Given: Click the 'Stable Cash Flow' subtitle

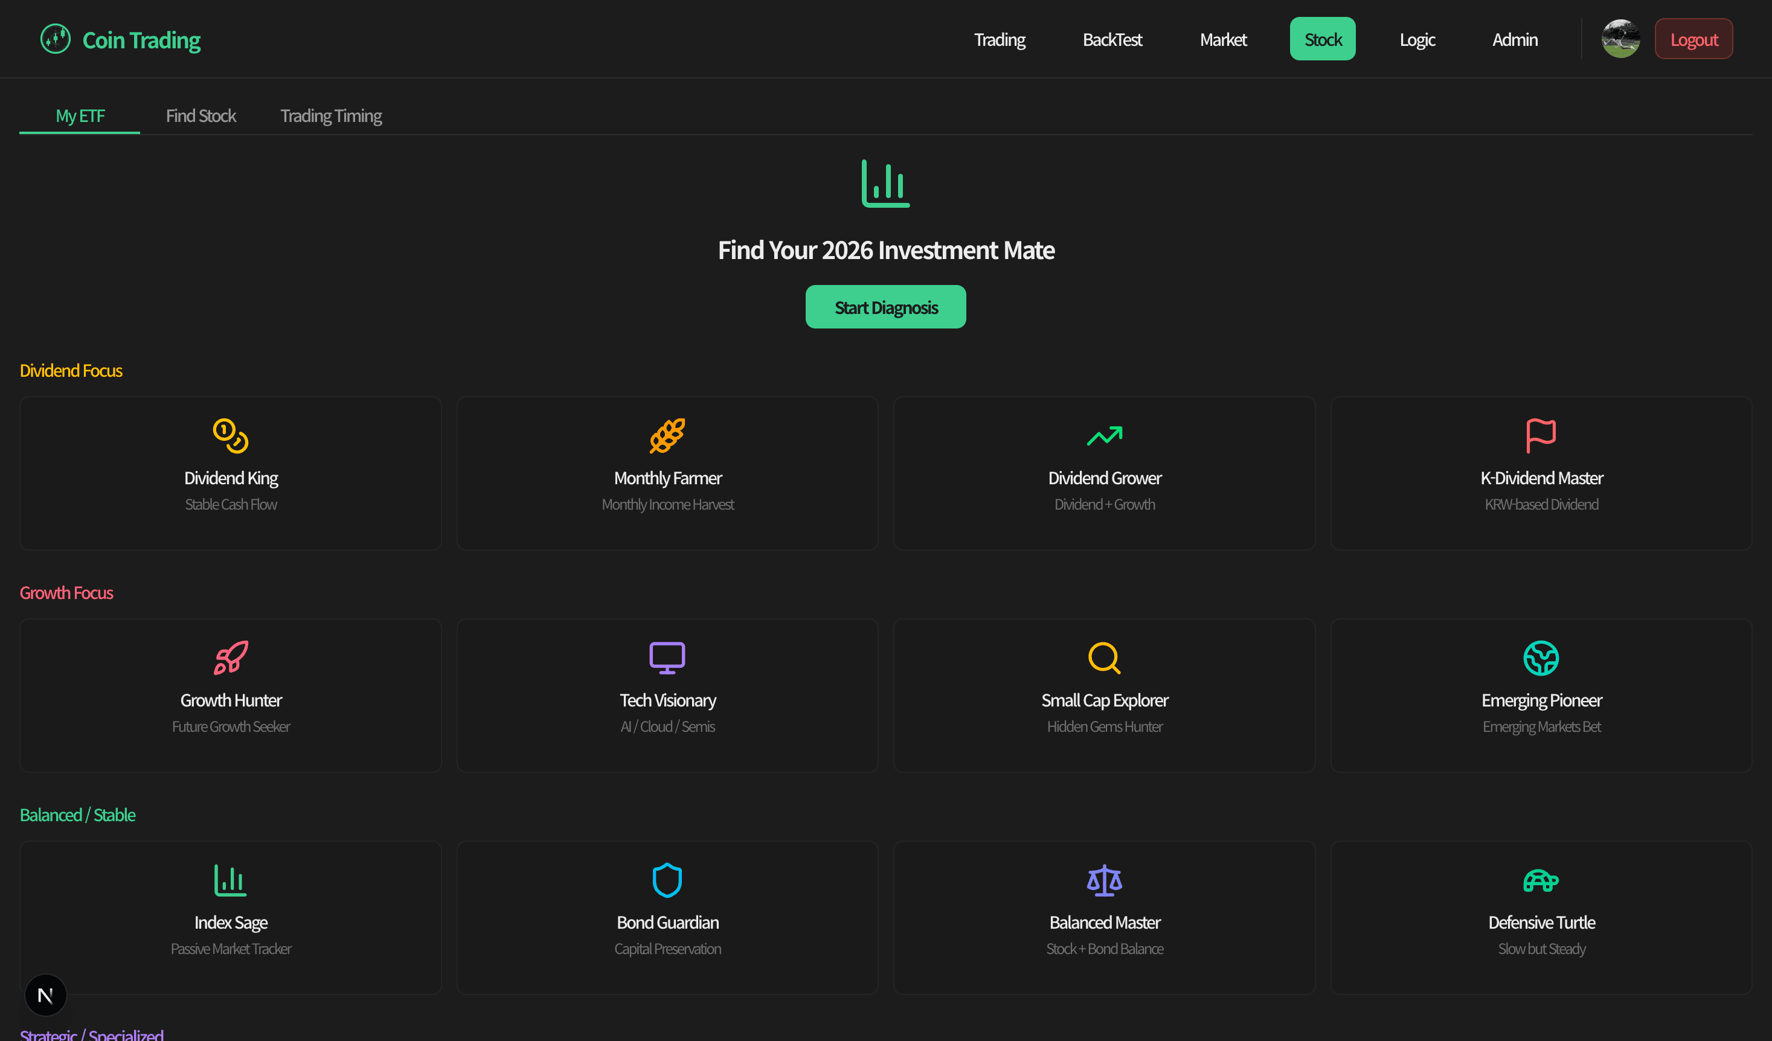Looking at the screenshot, I should tap(231, 504).
